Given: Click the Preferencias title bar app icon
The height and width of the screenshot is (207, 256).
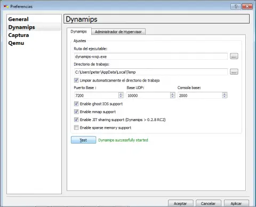Looking at the screenshot, I should 6,6.
